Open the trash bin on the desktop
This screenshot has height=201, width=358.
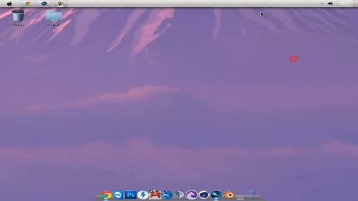coord(17,16)
